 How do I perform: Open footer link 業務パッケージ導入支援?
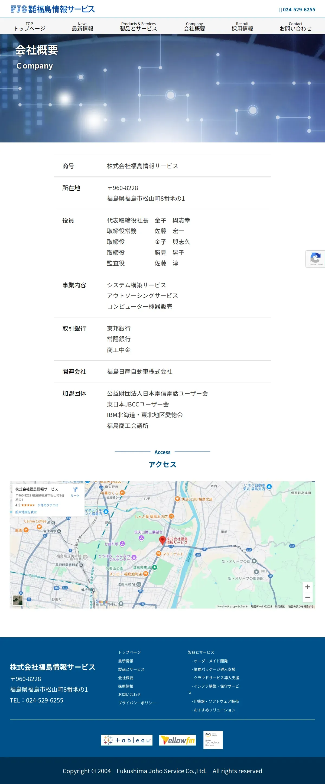click(213, 669)
